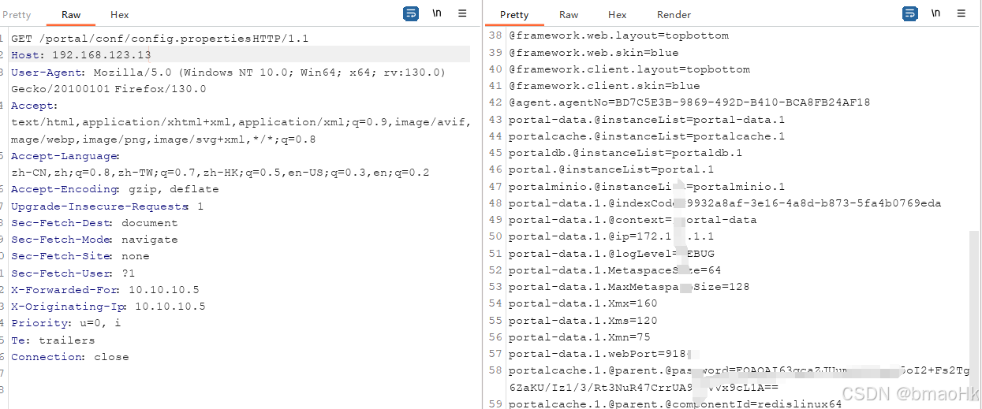
Task: Click the @componentId=redislinux64 line
Action: 675,403
